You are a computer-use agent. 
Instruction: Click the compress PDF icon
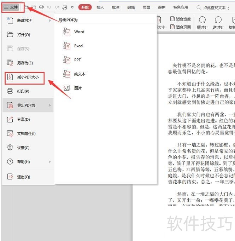[10, 77]
